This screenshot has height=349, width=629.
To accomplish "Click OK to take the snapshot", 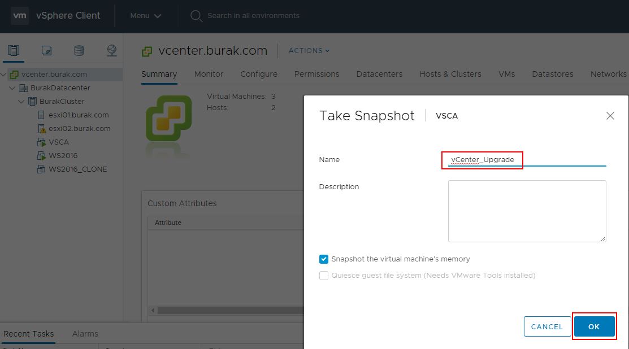I will (594, 326).
